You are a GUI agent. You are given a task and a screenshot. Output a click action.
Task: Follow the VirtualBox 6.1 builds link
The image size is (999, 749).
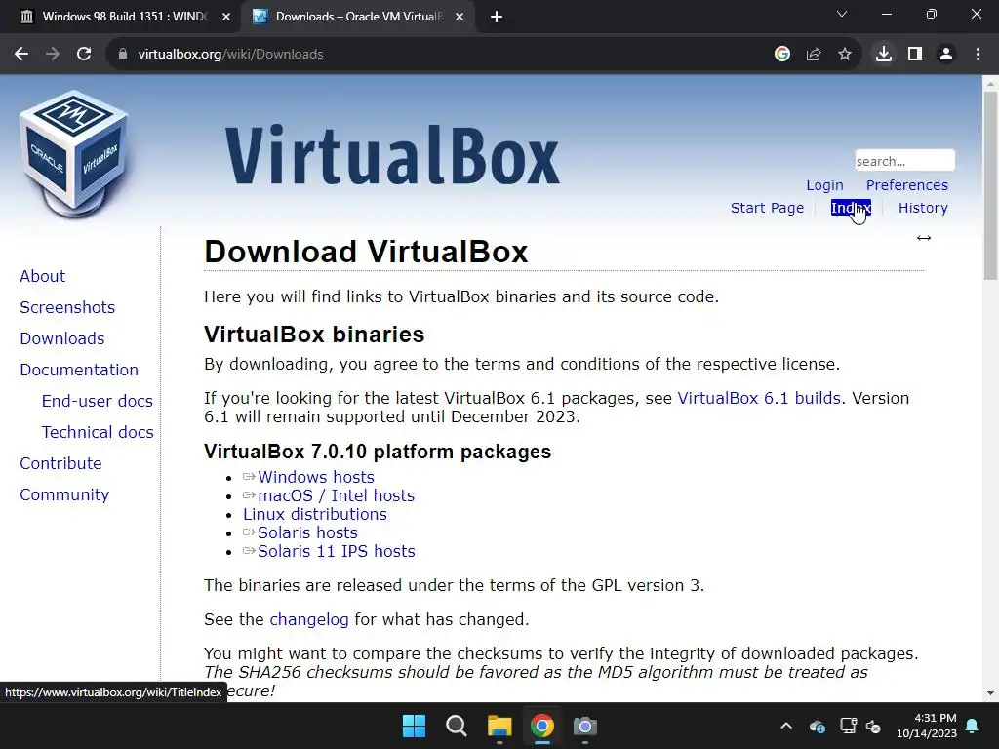click(759, 398)
